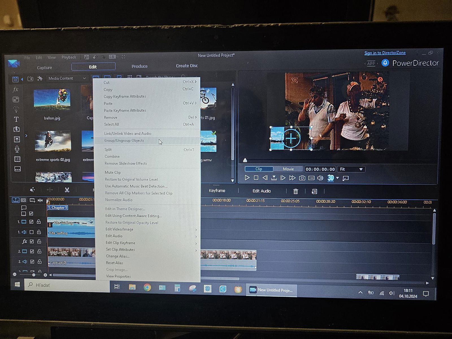Click the timeline zoom-in plus button
Viewport: 452px width, 339px height.
pos(45,275)
